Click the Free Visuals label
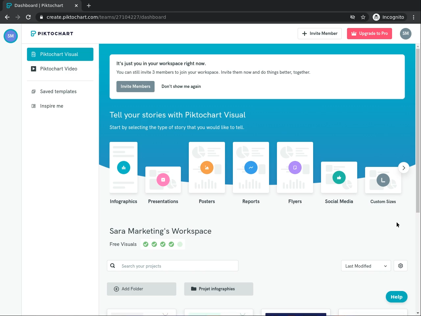This screenshot has width=421, height=316. pos(123,244)
